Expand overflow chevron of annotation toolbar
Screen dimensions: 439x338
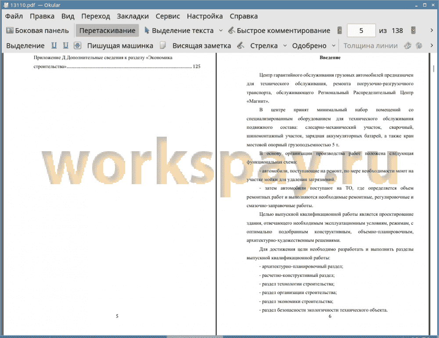pos(432,45)
